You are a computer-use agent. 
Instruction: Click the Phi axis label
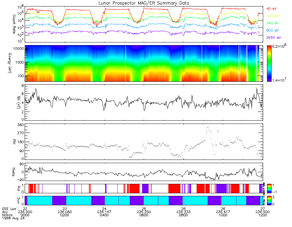tap(14, 141)
